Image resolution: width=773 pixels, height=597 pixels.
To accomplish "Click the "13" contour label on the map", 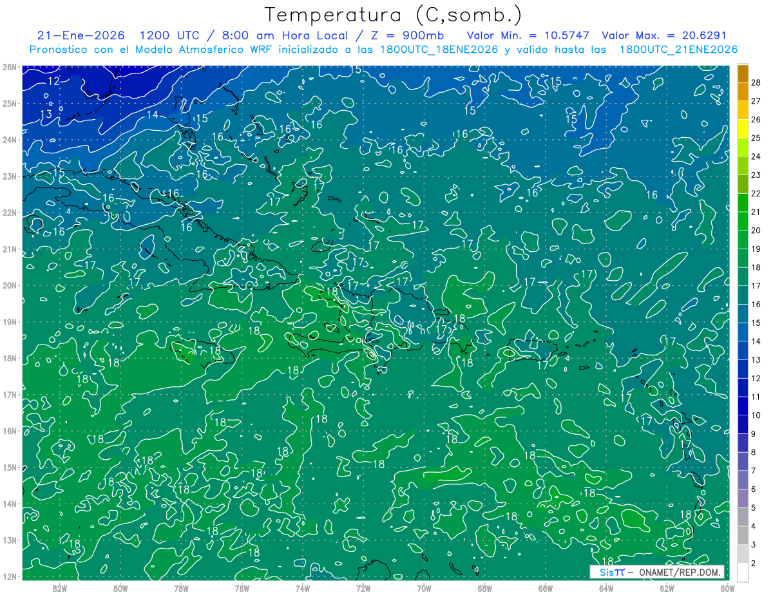I will tap(46, 114).
